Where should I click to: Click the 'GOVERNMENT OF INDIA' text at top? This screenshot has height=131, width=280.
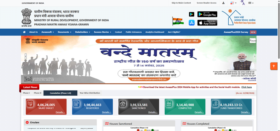click(x=33, y=3)
